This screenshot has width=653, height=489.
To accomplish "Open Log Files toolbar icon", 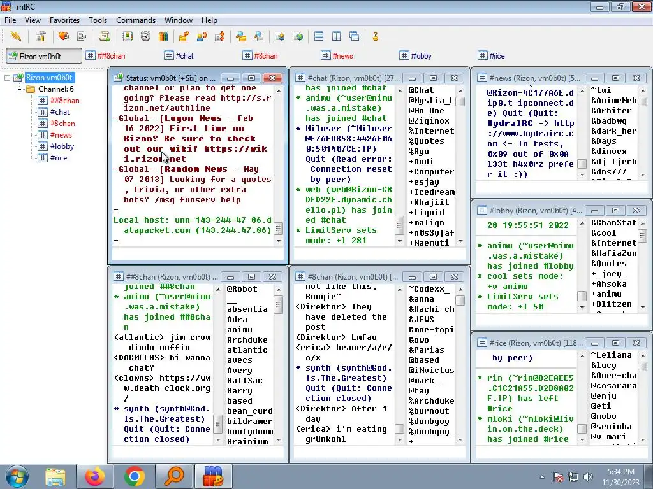I will click(x=259, y=36).
